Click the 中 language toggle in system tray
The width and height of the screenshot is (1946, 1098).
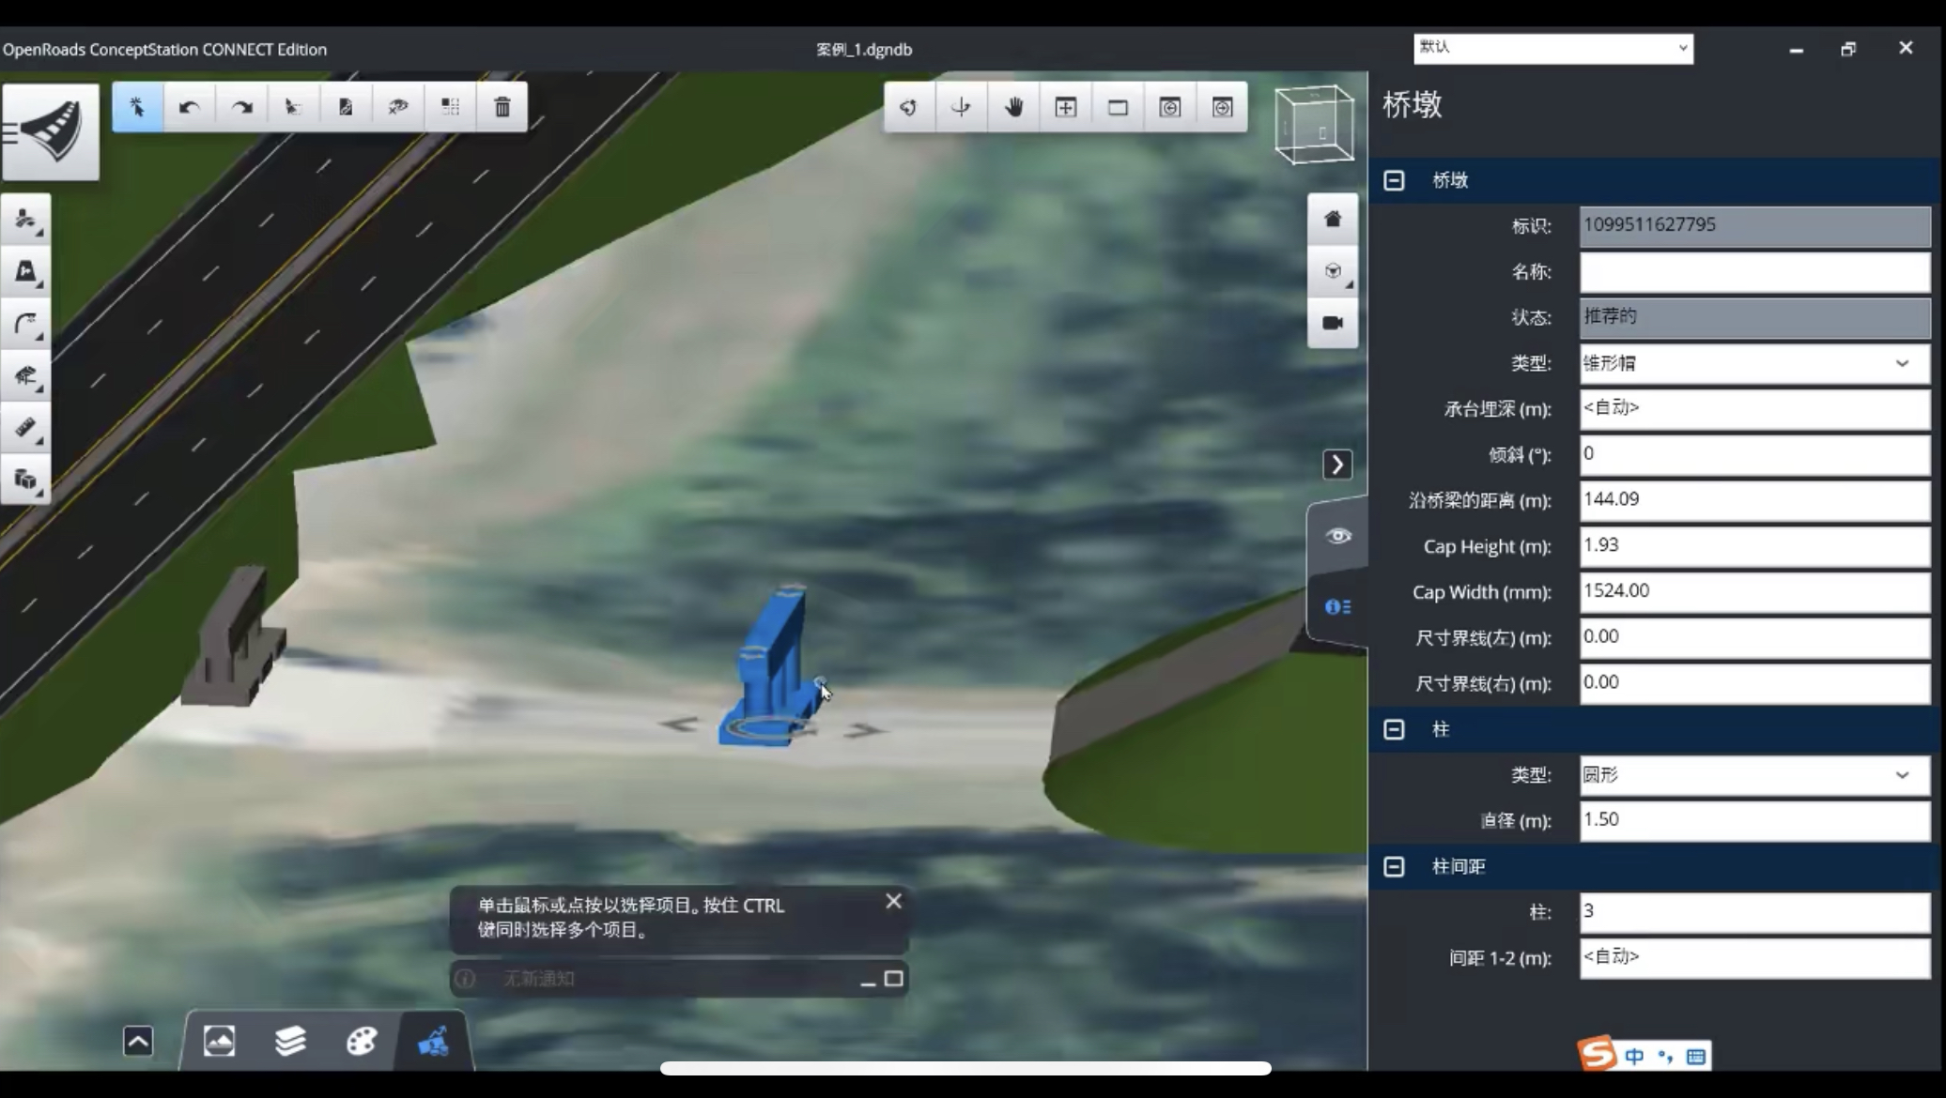[x=1634, y=1055]
